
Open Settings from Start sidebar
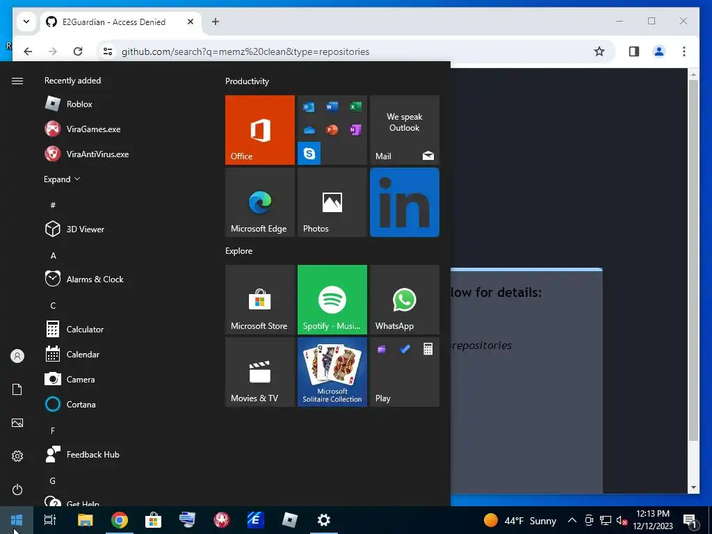click(x=17, y=456)
